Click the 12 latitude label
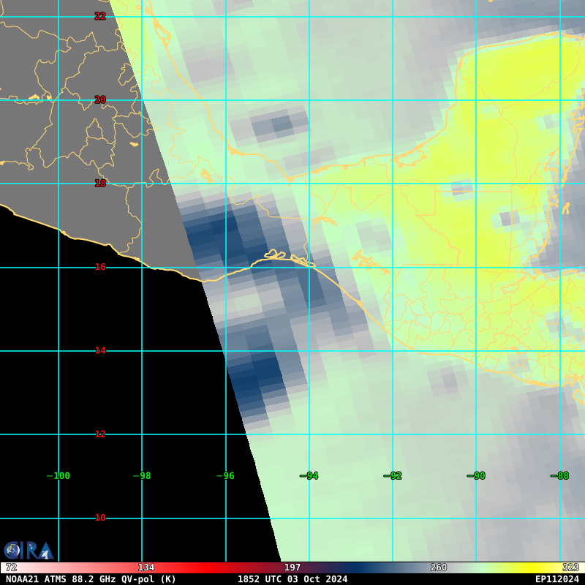The image size is (585, 585). point(100,434)
